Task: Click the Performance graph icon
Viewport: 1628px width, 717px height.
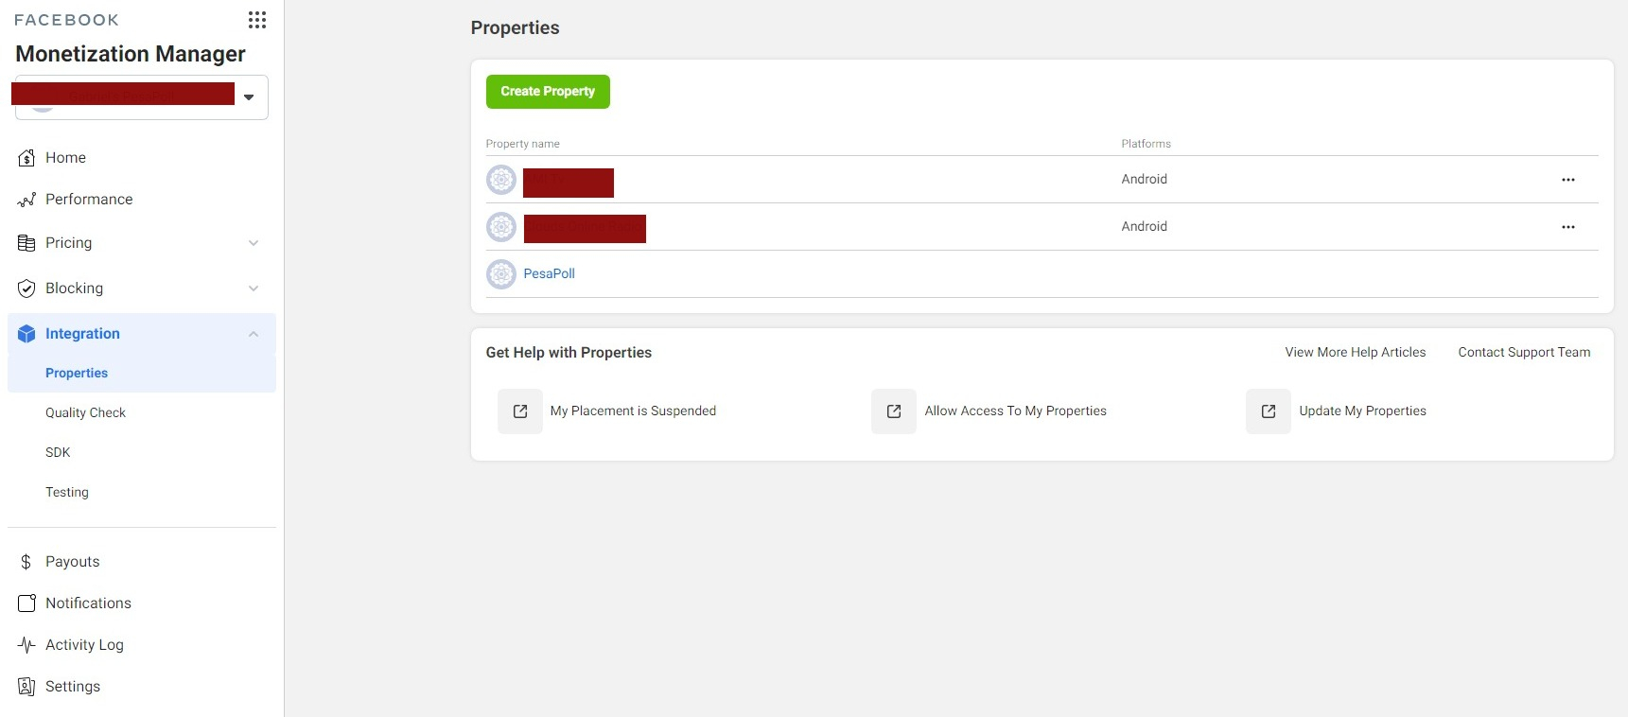Action: [x=26, y=200]
